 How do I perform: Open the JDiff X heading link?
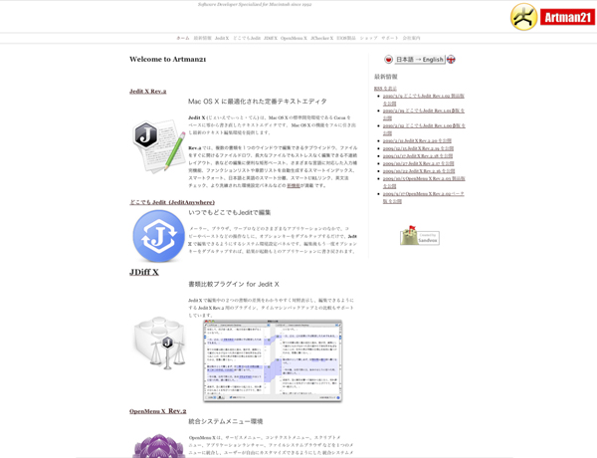(x=143, y=272)
